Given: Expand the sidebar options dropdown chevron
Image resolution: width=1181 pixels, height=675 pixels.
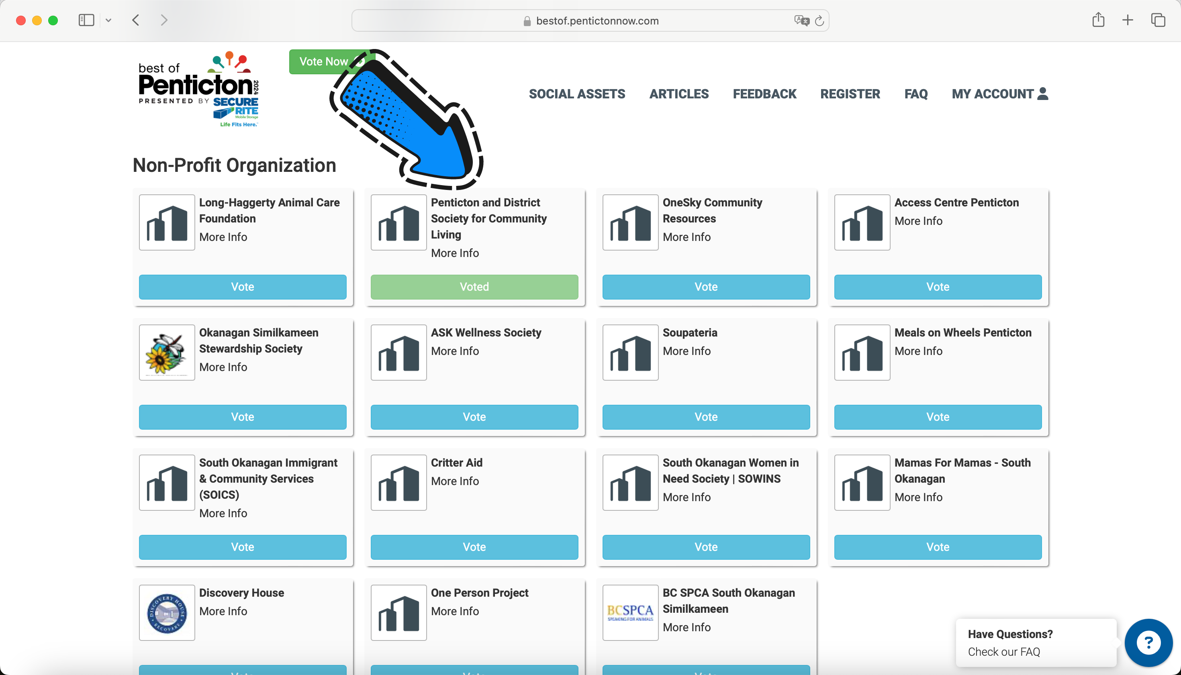Looking at the screenshot, I should (x=108, y=20).
